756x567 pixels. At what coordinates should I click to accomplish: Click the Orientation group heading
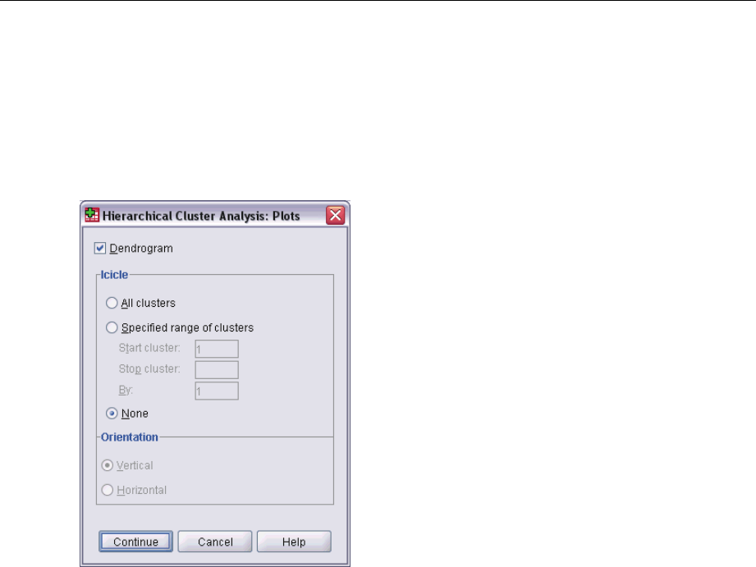pyautogui.click(x=129, y=437)
